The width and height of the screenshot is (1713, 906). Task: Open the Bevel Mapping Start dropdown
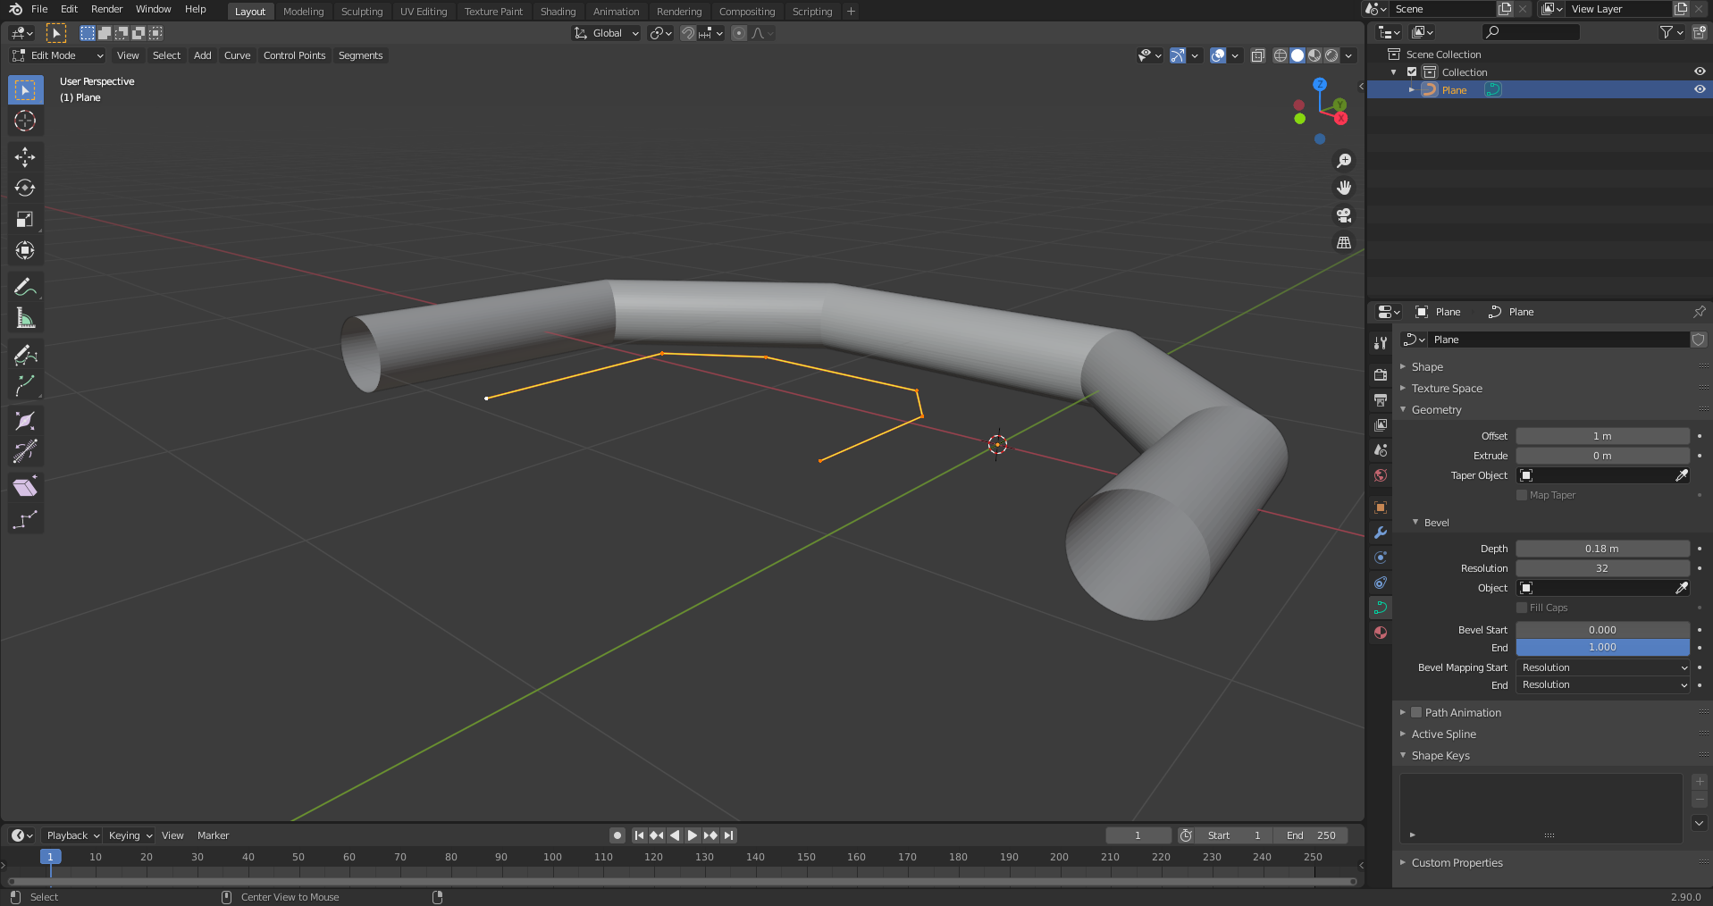tap(1602, 667)
